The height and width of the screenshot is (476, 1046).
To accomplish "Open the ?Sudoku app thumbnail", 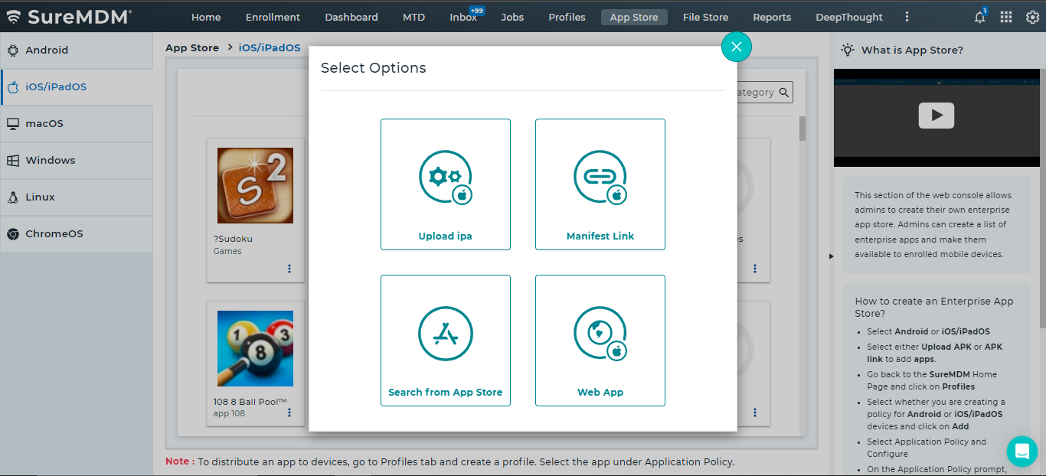I will click(x=255, y=185).
